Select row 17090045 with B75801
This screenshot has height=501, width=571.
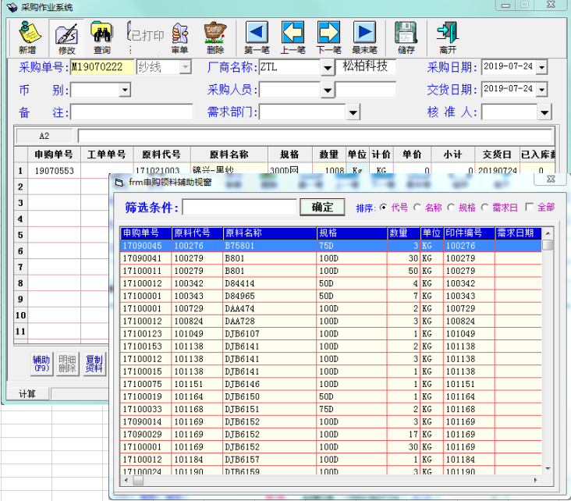(x=331, y=246)
